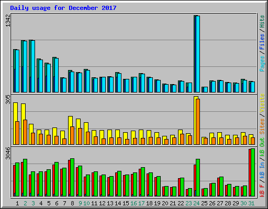Click day 17 on the x-axis

tap(141, 203)
